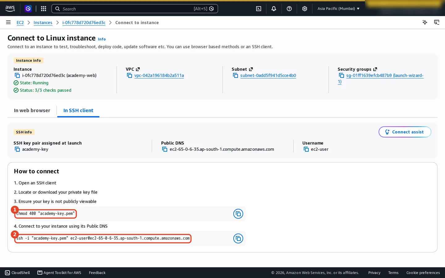Open VPC external link icon

tap(138, 69)
